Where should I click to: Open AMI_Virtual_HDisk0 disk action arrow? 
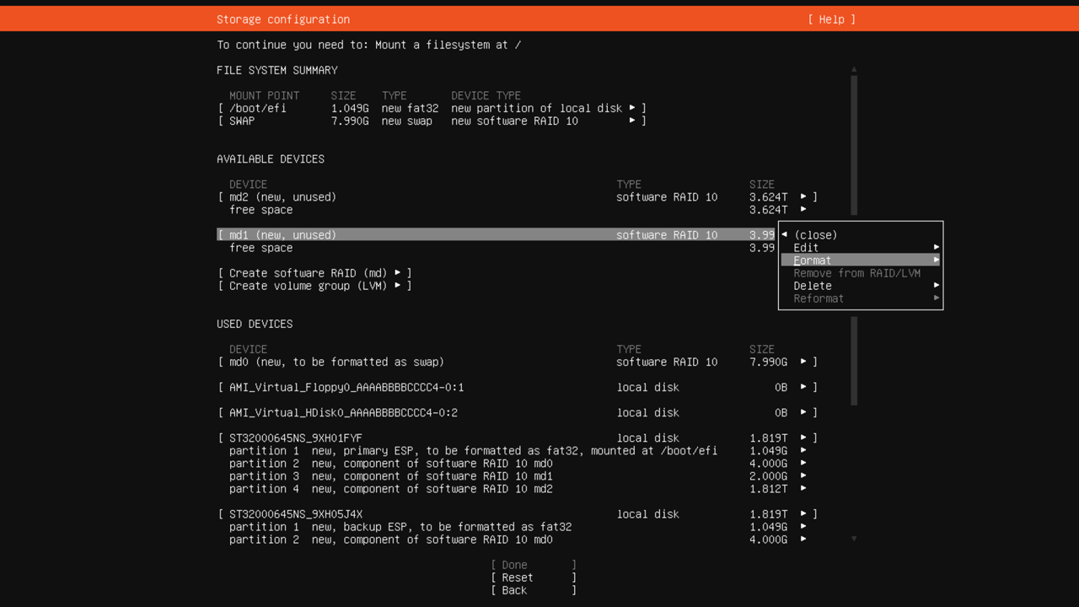(803, 413)
